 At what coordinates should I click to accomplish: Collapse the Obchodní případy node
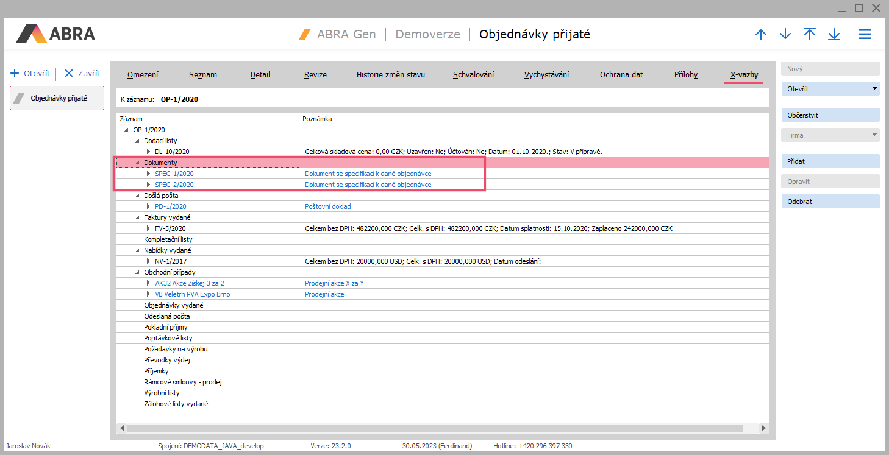(137, 272)
